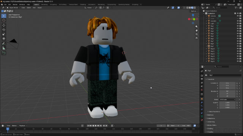Open the Render menu

click(15, 5)
